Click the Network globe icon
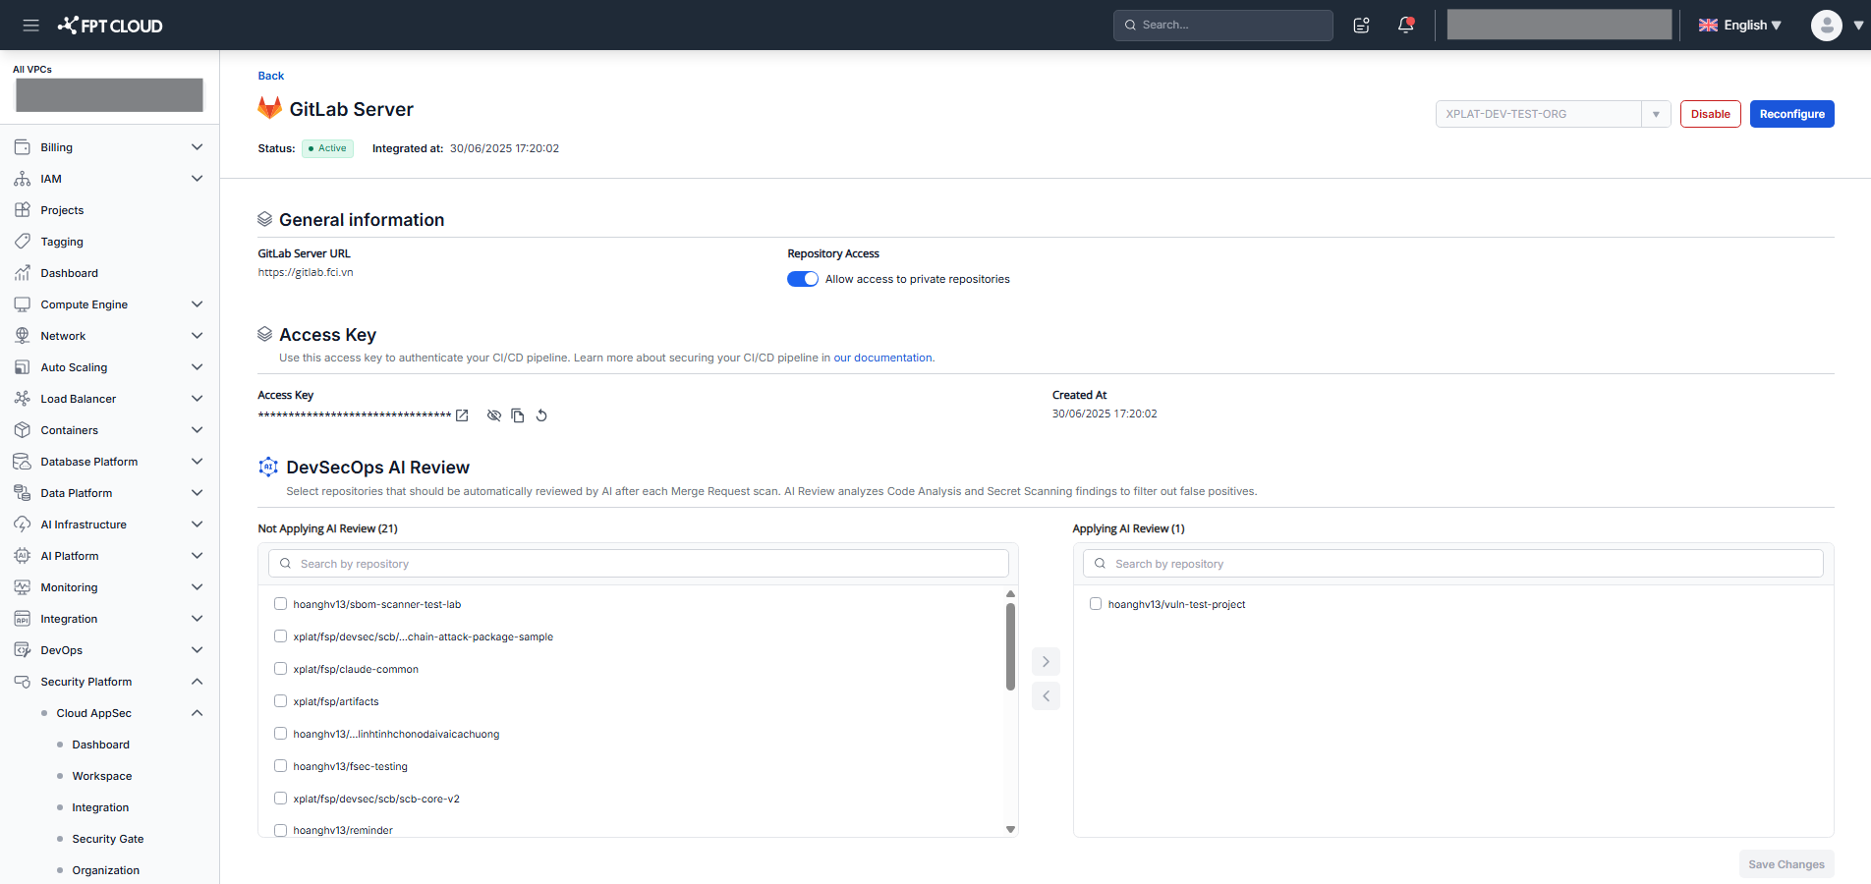 pos(23,336)
